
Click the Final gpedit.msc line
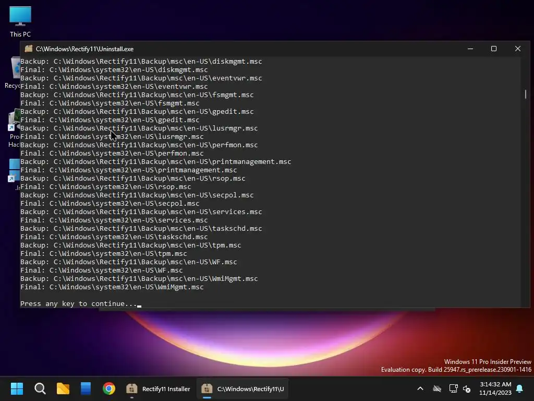[110, 120]
